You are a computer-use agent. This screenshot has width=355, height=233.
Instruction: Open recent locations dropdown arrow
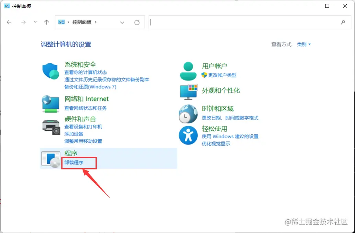click(35, 22)
